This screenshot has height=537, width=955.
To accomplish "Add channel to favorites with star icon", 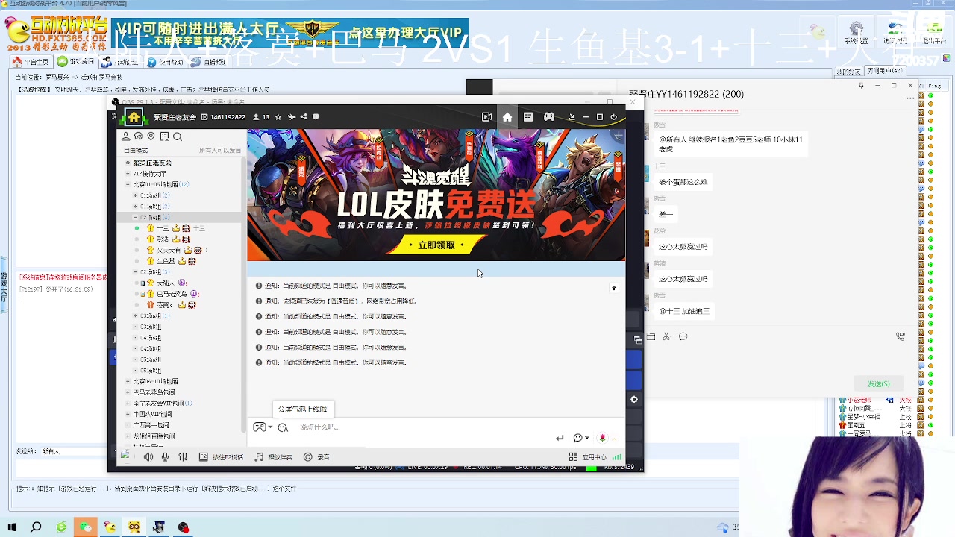I will point(278,117).
